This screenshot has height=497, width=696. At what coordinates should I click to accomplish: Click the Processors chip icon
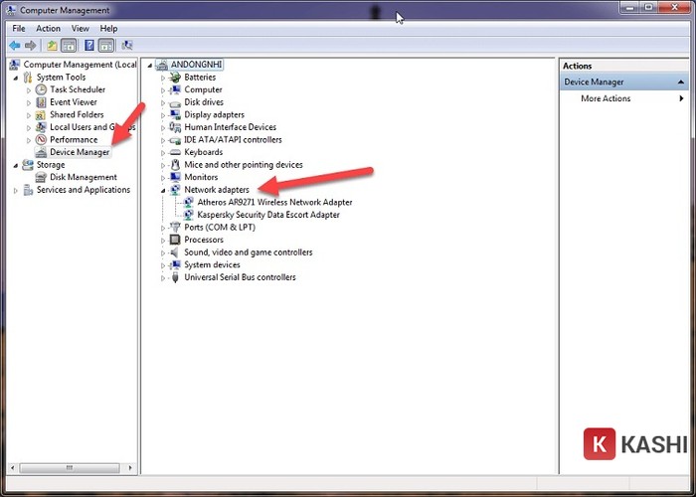175,240
